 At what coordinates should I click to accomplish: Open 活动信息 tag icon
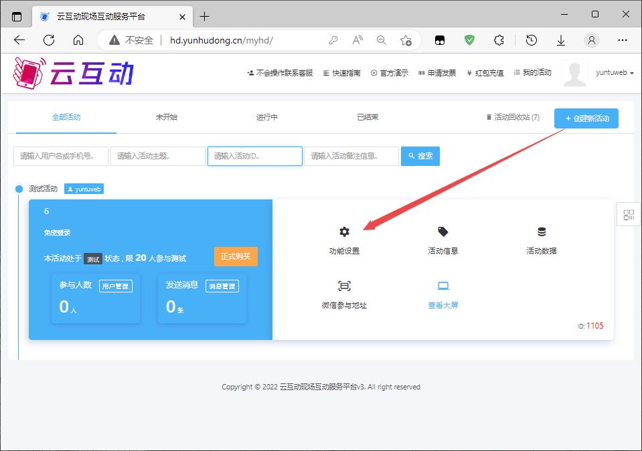click(443, 232)
